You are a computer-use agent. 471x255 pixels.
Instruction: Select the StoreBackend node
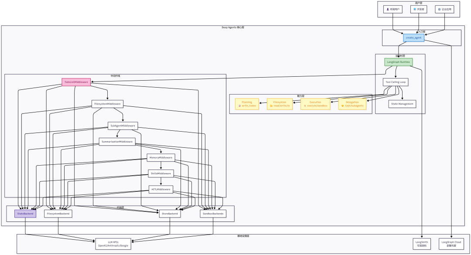coord(170,214)
